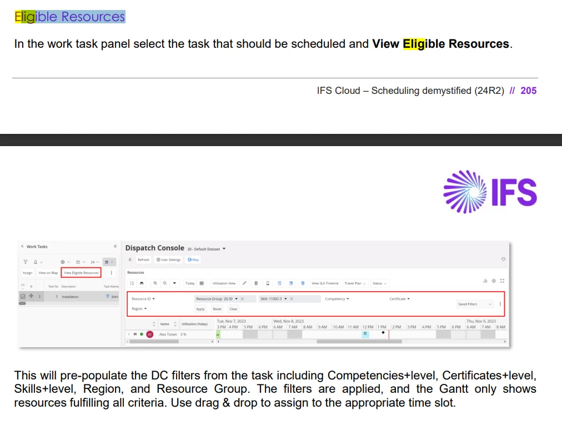Screen dimensions: 562x425
Task: Click the chart icon in Resources panel
Action: coord(485,281)
